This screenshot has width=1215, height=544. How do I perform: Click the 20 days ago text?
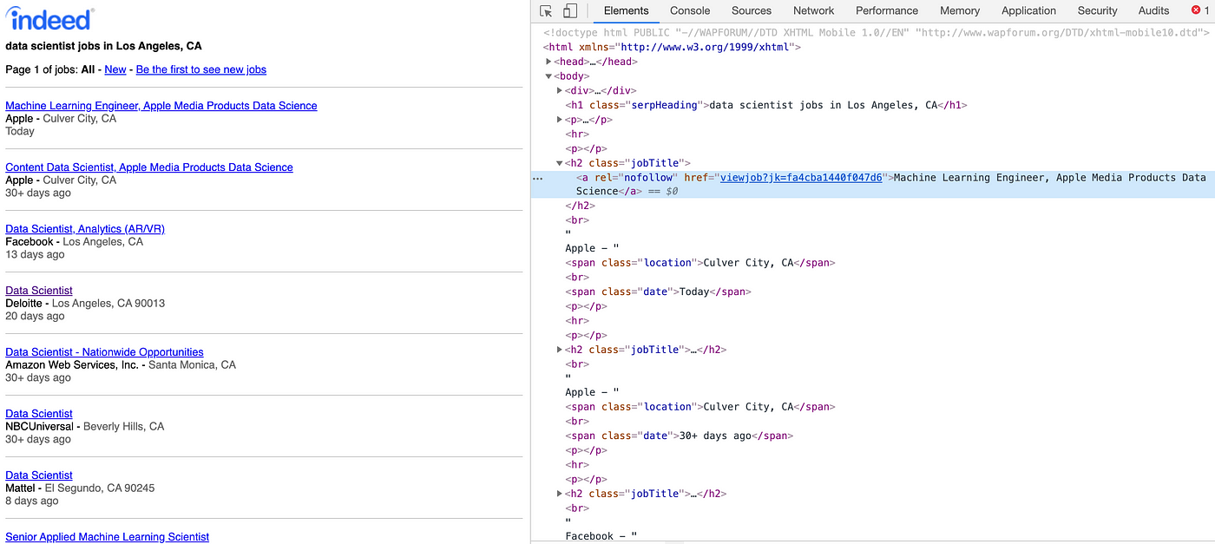[x=35, y=317]
